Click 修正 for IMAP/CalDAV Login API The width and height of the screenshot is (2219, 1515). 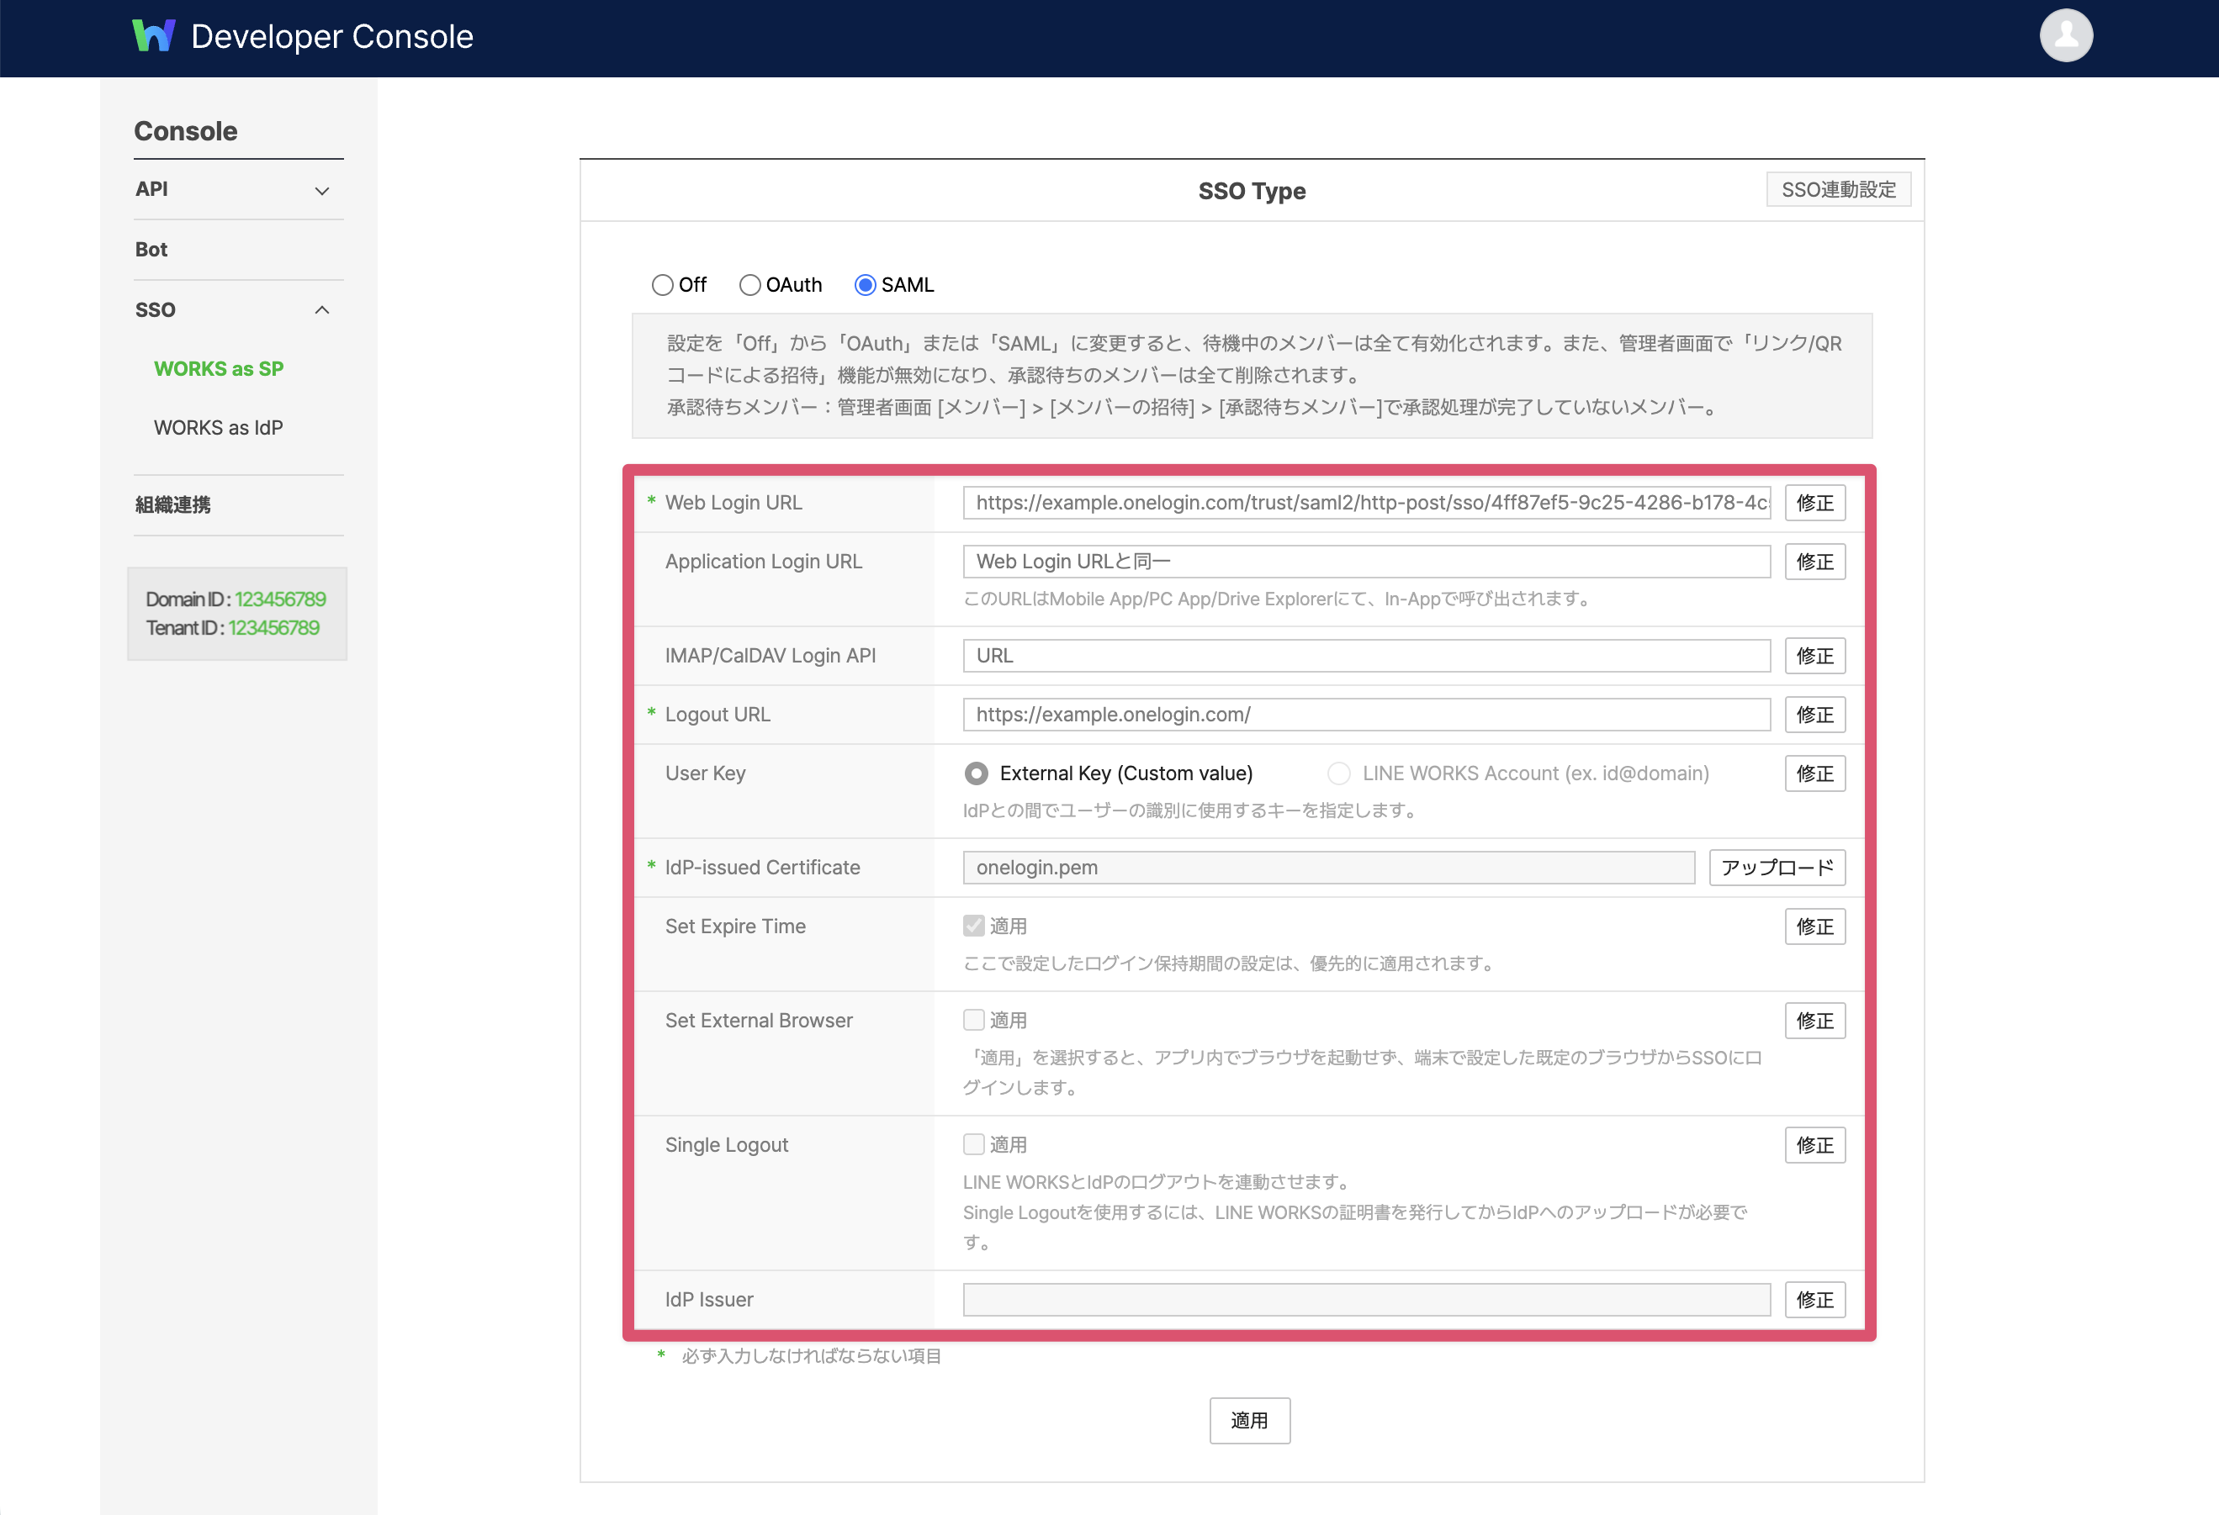pyautogui.click(x=1814, y=657)
